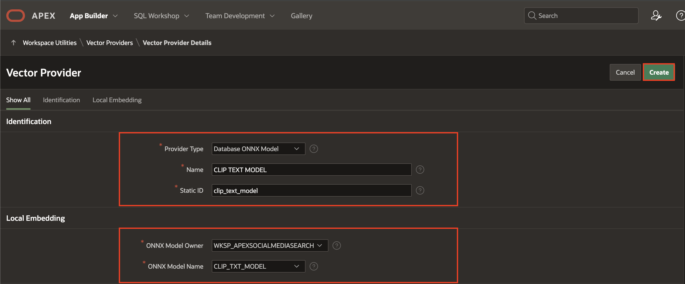Open the administration user-wrench icon

point(656,16)
